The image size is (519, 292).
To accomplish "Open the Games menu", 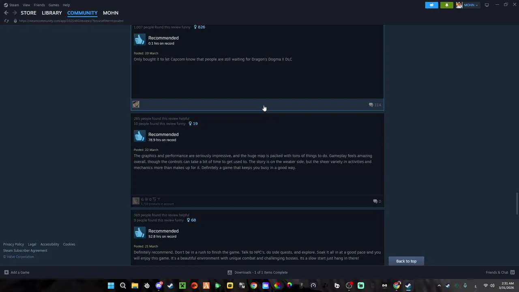I will click(54, 5).
